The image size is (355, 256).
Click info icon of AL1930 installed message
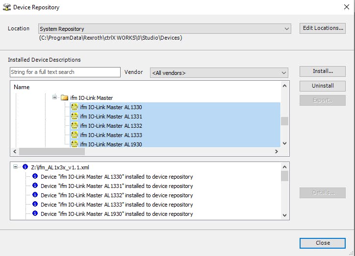(x=35, y=213)
